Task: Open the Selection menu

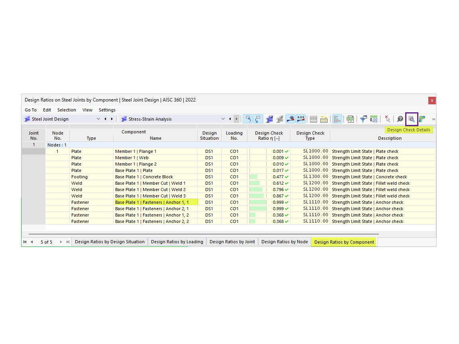Action: point(67,110)
